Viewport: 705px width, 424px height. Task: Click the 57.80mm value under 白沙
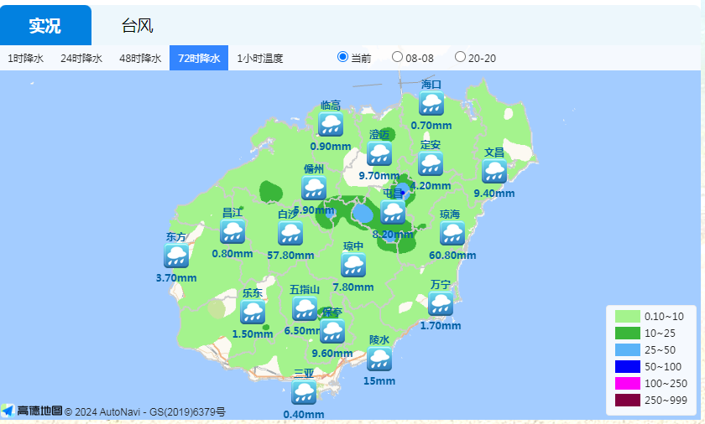tap(290, 256)
